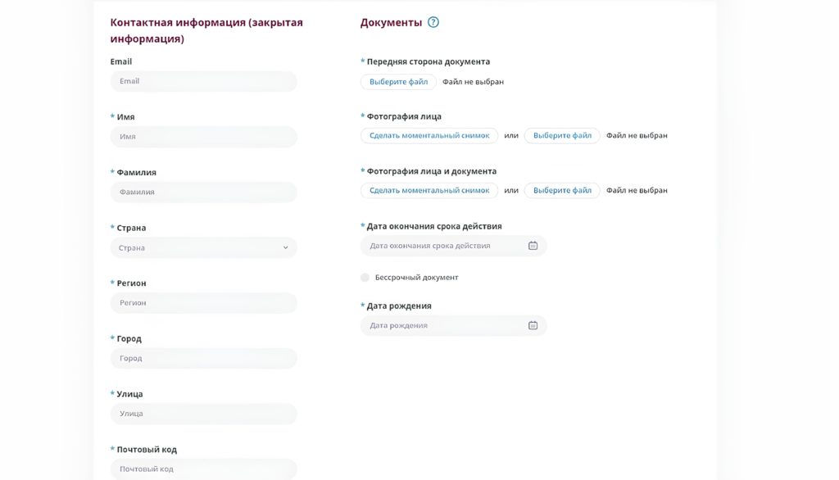The image size is (839, 480).
Task: Enable the Бессрочный документ option
Action: [x=365, y=278]
